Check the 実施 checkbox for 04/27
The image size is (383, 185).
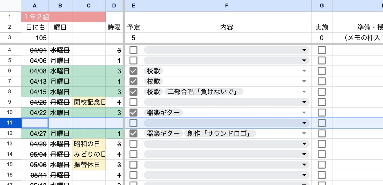pyautogui.click(x=322, y=133)
